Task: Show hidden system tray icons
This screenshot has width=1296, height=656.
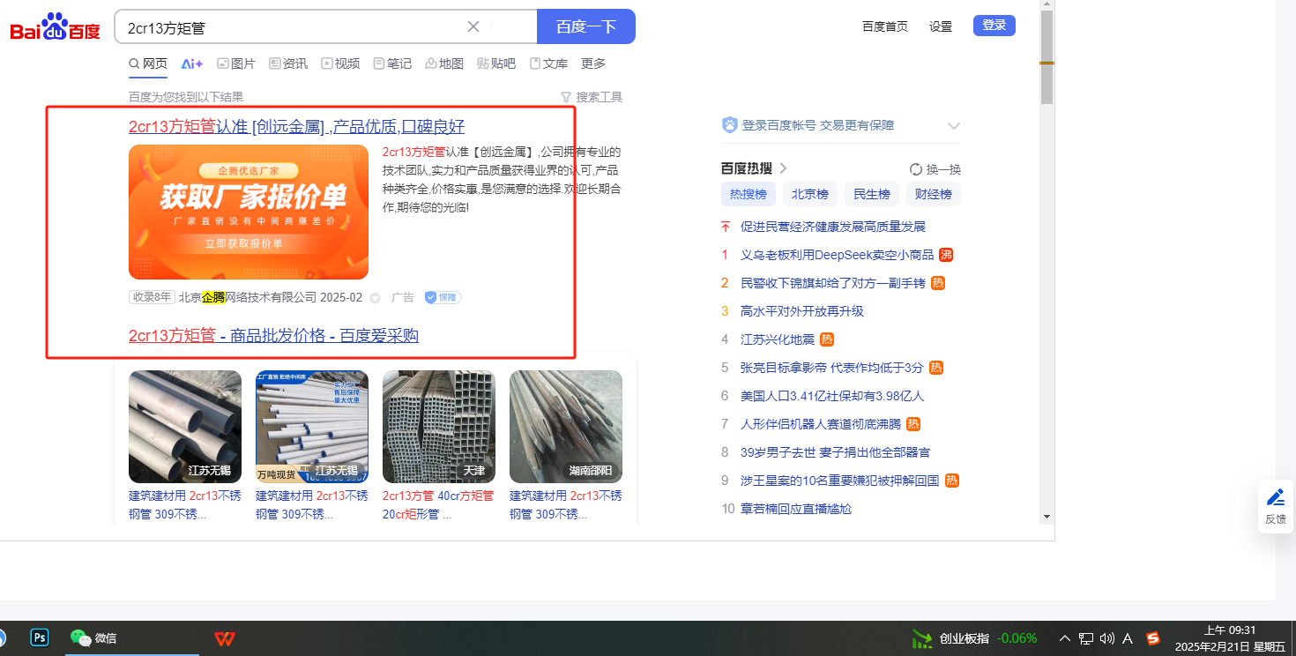Action: pos(1064,638)
